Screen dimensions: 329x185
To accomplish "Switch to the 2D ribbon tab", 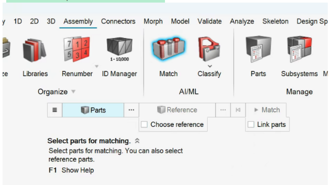I will 34,21.
